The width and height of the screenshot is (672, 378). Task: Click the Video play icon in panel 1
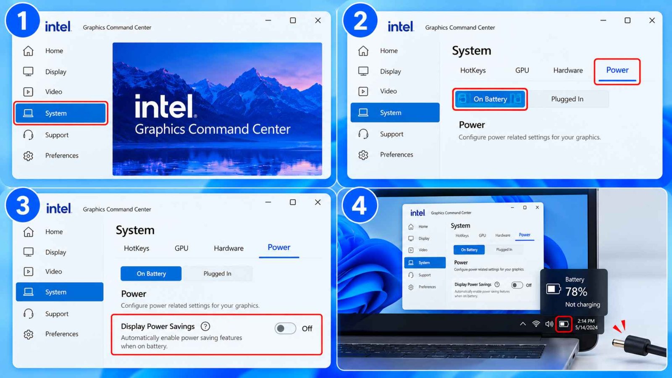28,92
